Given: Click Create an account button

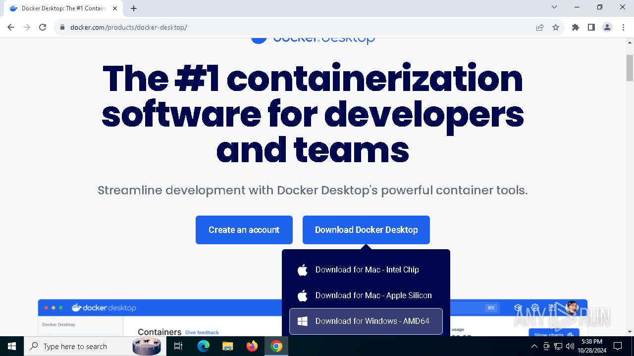Looking at the screenshot, I should [x=244, y=230].
